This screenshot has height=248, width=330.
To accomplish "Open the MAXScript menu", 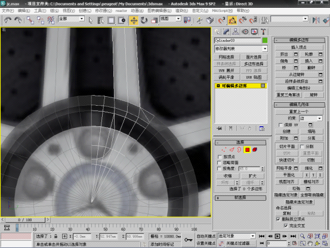I will coord(222,11).
